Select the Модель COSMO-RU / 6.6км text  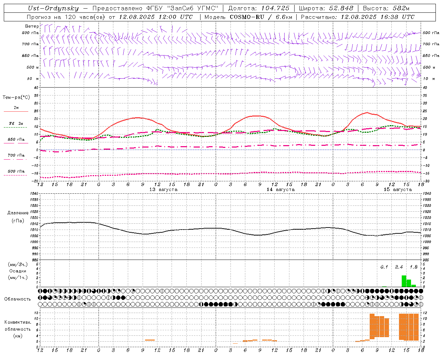point(248,17)
